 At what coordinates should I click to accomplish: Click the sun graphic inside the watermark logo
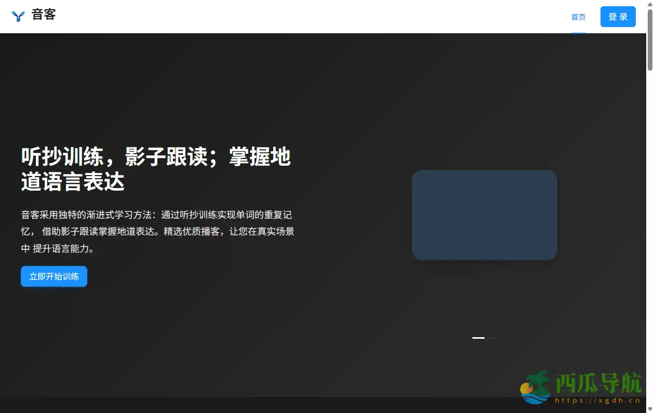(x=526, y=389)
